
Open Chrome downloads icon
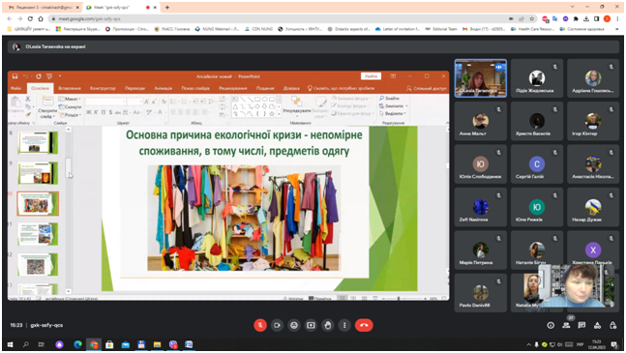point(586,18)
